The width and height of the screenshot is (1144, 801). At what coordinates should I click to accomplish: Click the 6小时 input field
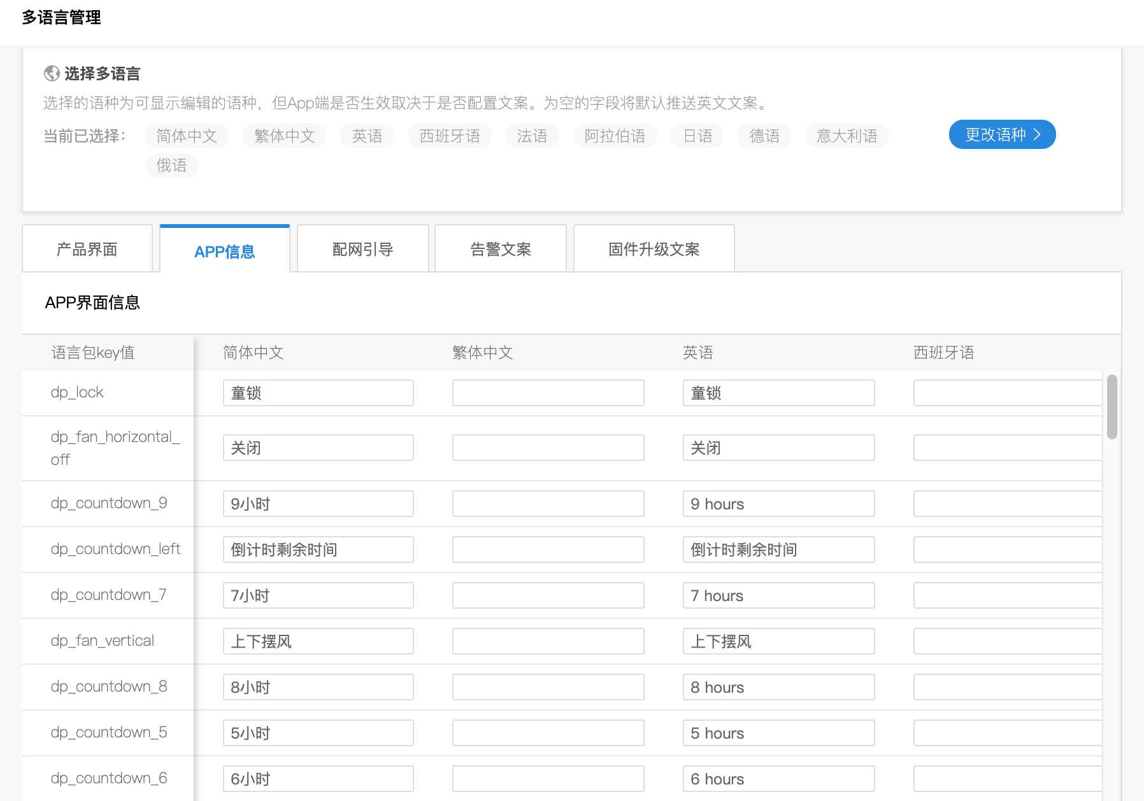pyautogui.click(x=318, y=779)
